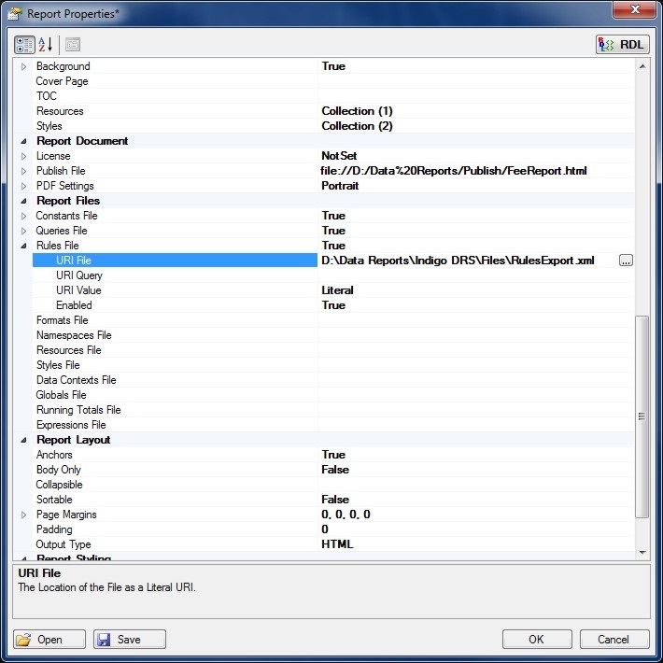Click the Body Only False value
Image resolution: width=663 pixels, height=663 pixels.
pos(335,470)
